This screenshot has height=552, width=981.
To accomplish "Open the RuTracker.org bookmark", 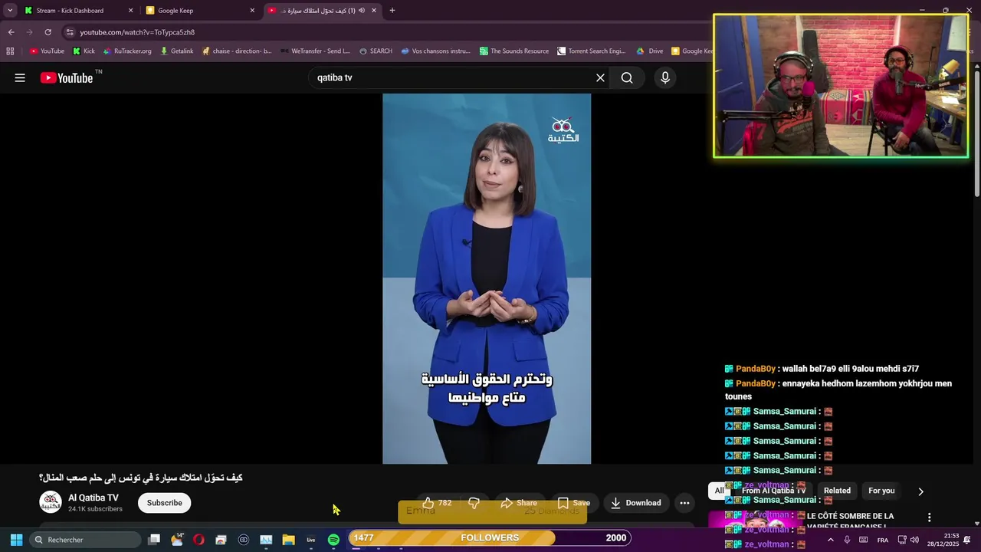I will tap(127, 51).
